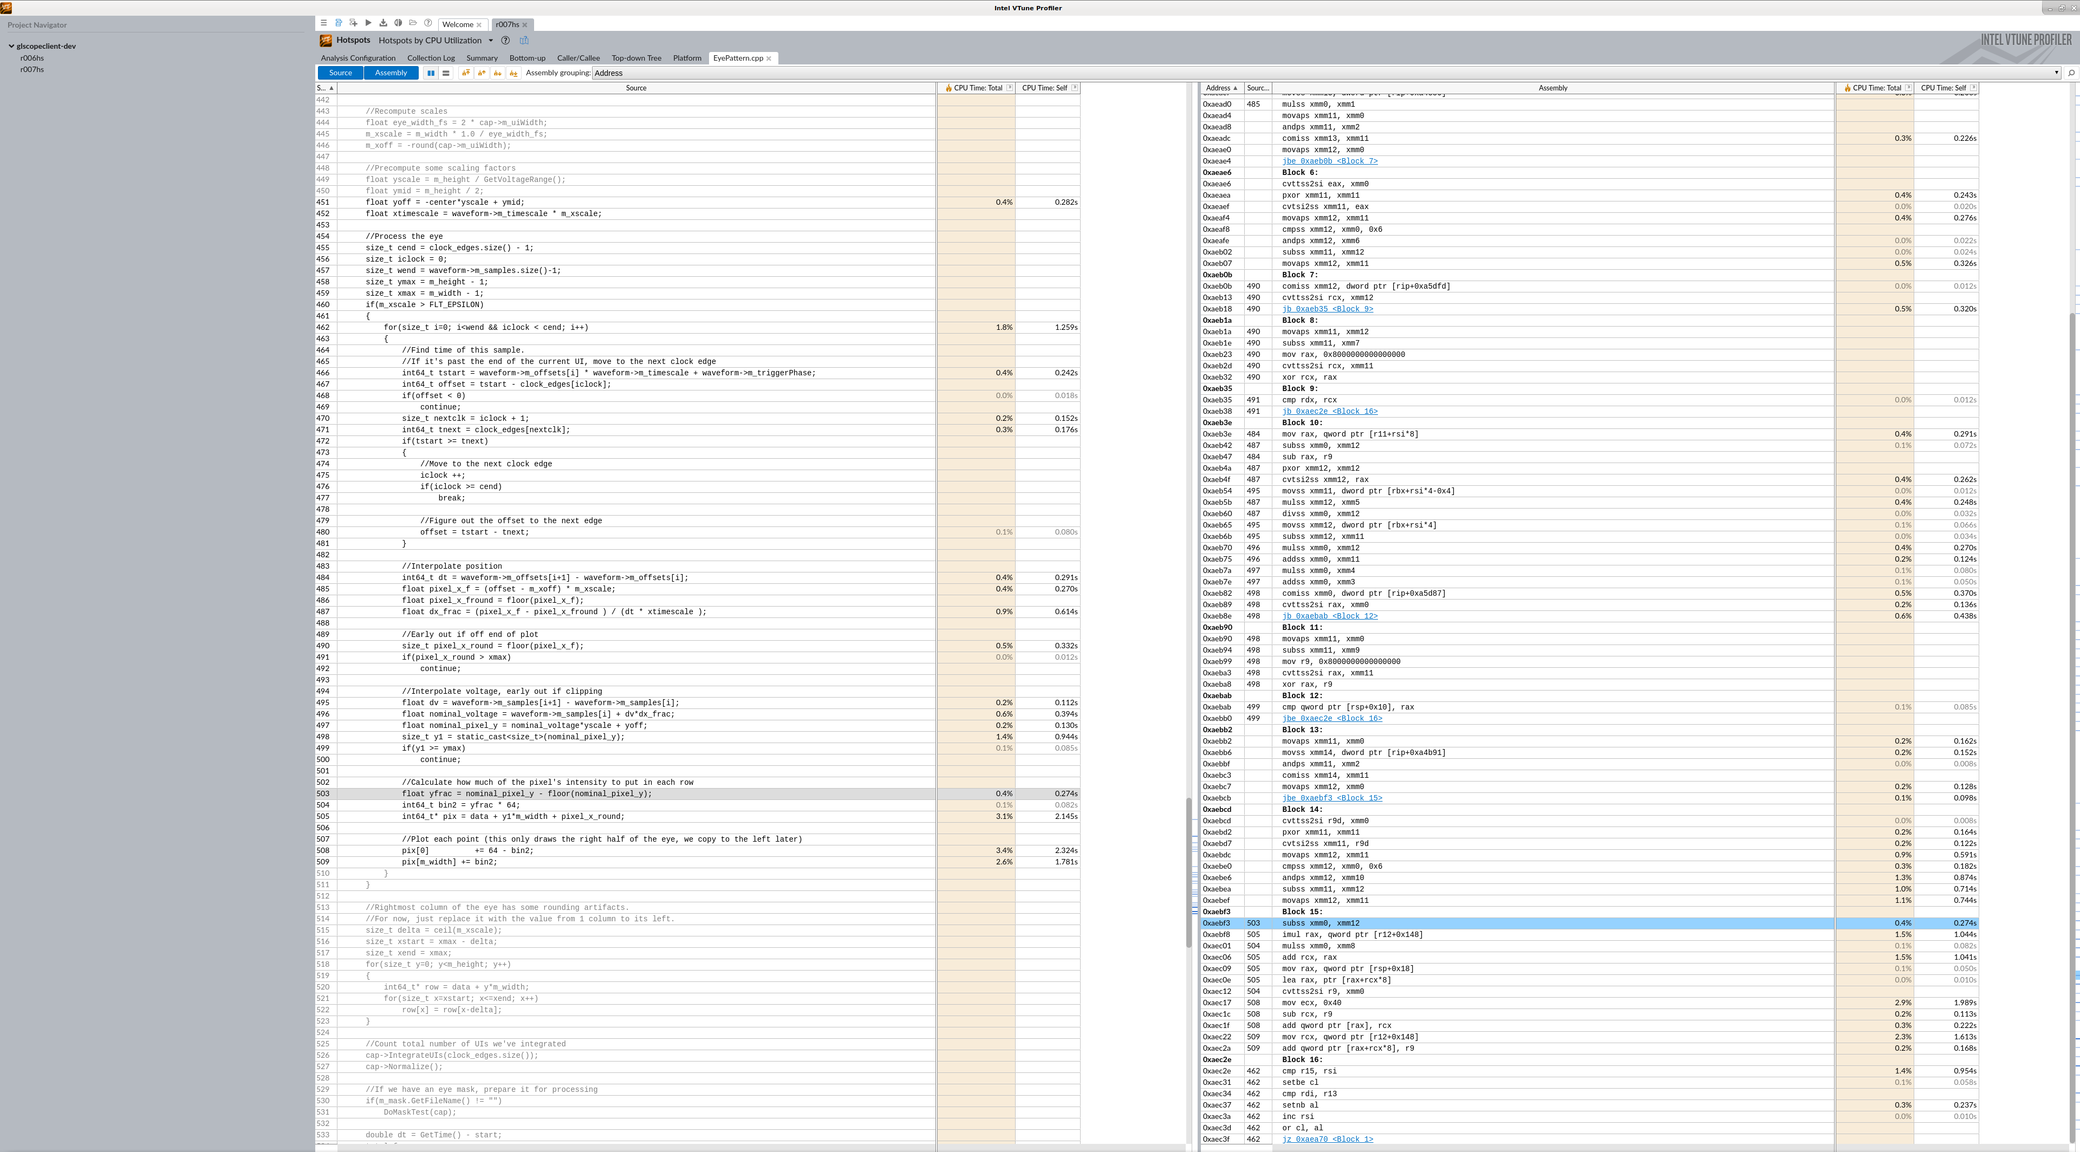Expand CPU Time: Self column in source pane
The image size is (2080, 1152).
click(1075, 88)
